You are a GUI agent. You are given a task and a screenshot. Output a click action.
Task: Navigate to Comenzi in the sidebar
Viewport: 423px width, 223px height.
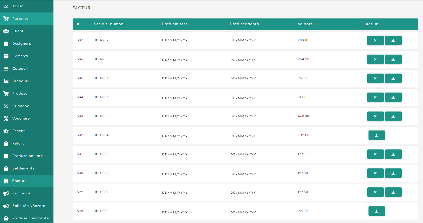pyautogui.click(x=20, y=56)
